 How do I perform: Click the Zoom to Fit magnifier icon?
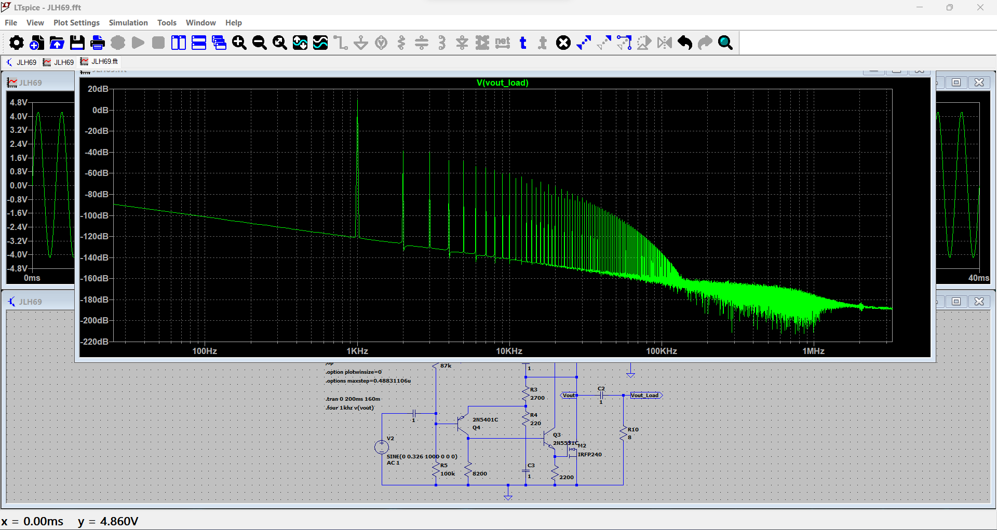point(280,43)
